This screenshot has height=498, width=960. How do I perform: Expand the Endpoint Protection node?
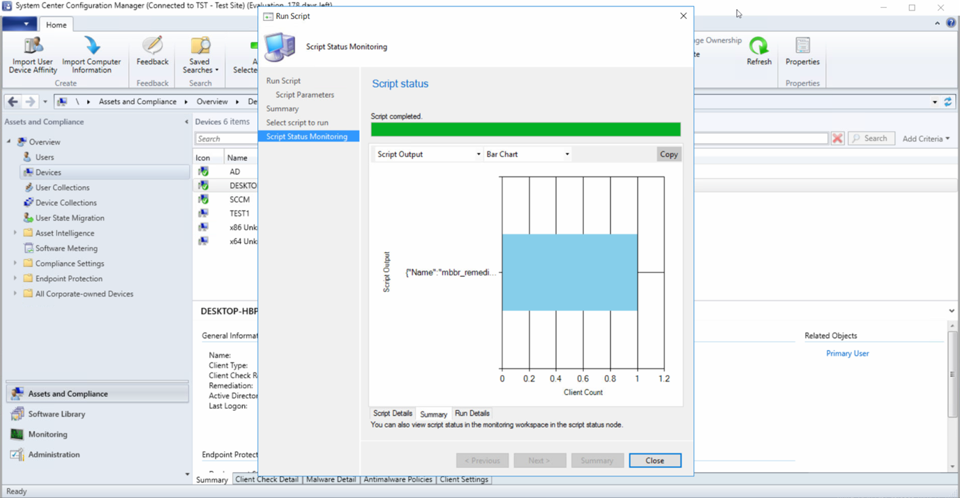15,279
